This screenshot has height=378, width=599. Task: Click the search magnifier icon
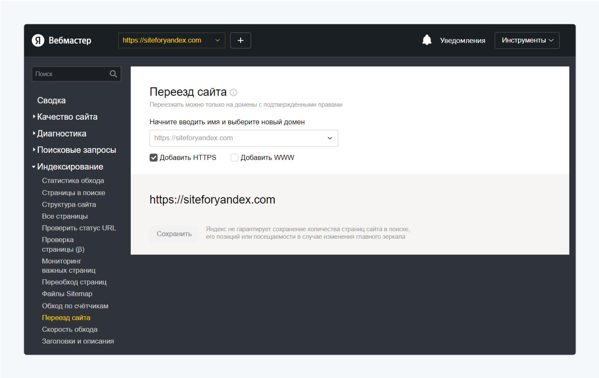(x=113, y=74)
